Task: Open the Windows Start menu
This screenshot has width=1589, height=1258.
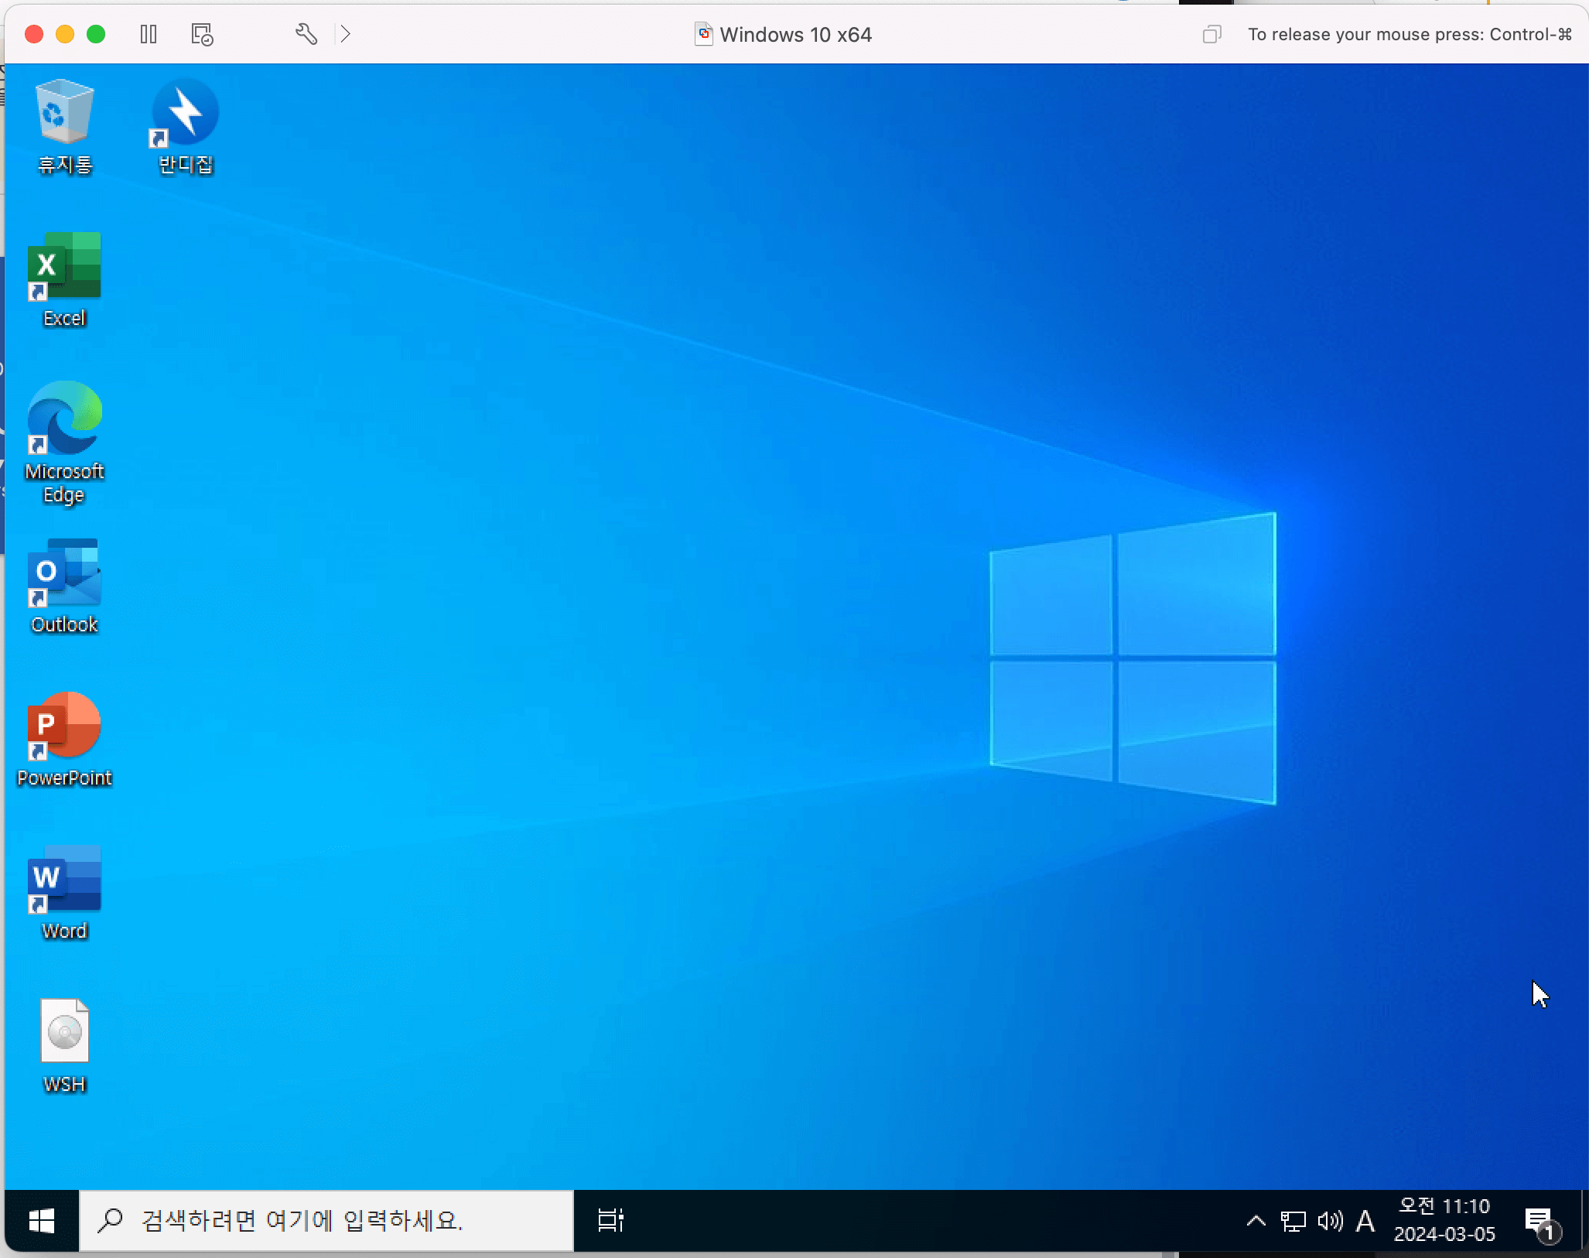Action: 42,1221
